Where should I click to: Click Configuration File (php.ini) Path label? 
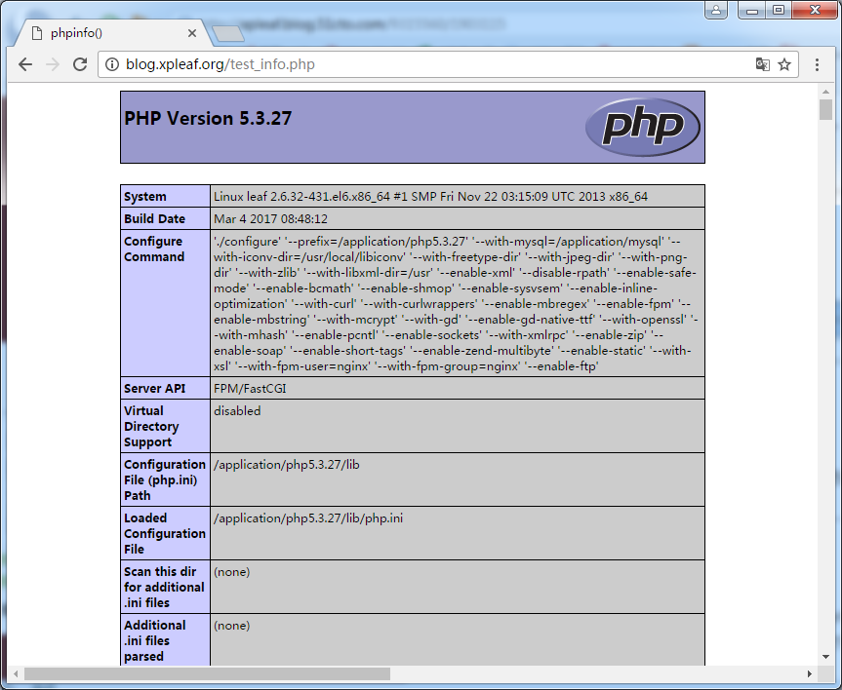[165, 480]
